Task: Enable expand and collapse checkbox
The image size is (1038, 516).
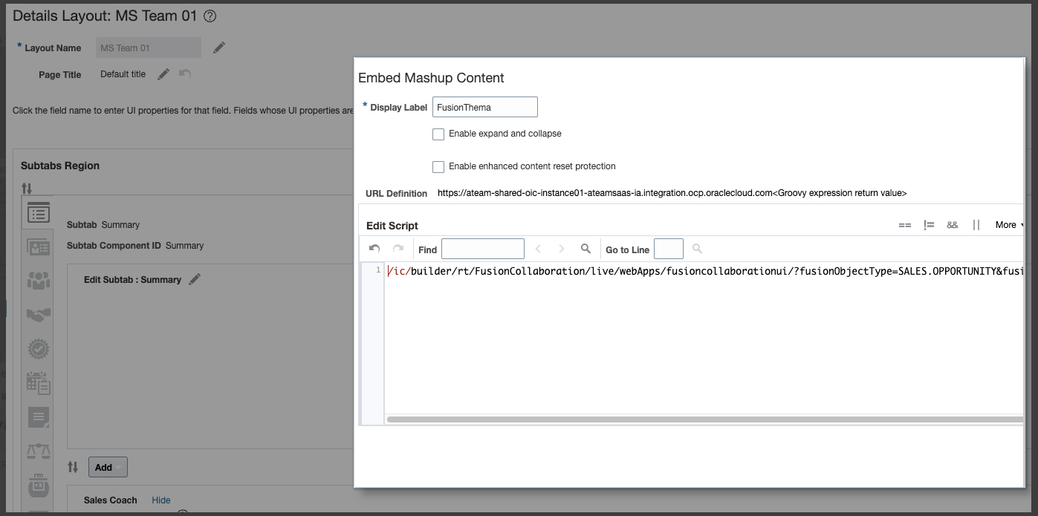Action: (438, 134)
